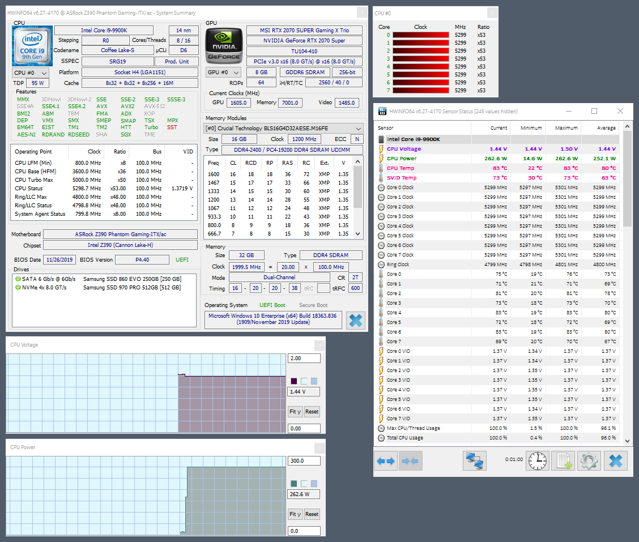Click the NVIDIA GeForce logo
Image resolution: width=639 pixels, height=542 pixels.
pyautogui.click(x=224, y=46)
